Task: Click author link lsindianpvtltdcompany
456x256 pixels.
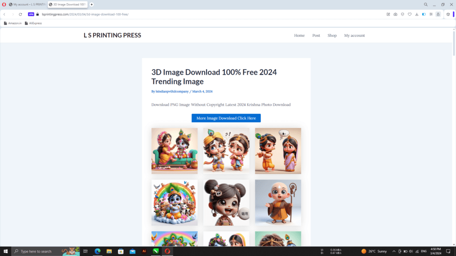Action: (172, 92)
